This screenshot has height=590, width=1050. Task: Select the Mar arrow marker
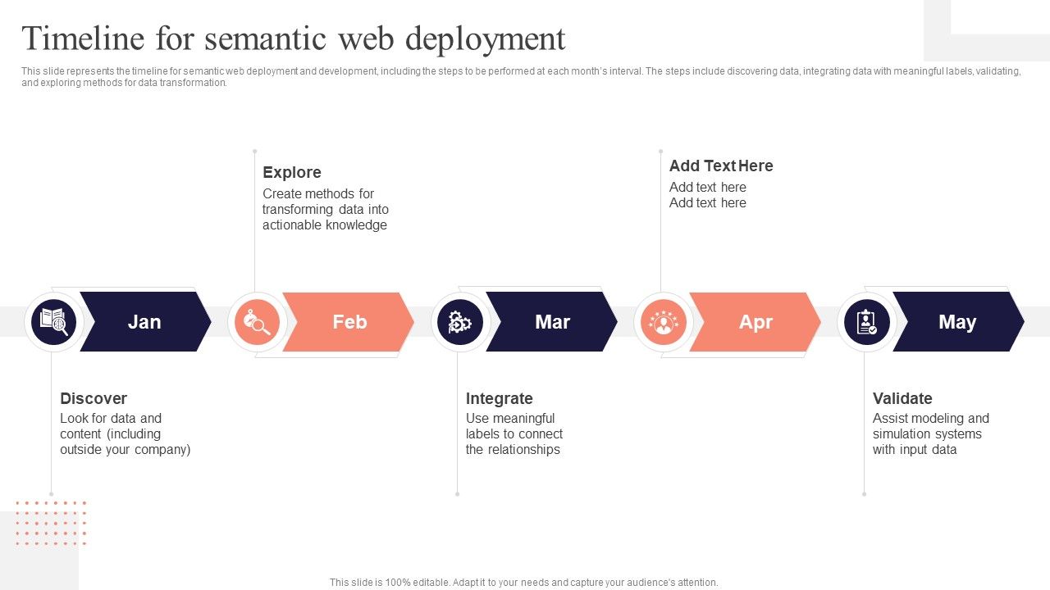coord(552,322)
